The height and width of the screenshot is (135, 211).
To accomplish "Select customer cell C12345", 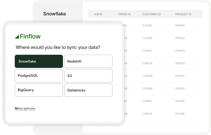I will 147,25.
